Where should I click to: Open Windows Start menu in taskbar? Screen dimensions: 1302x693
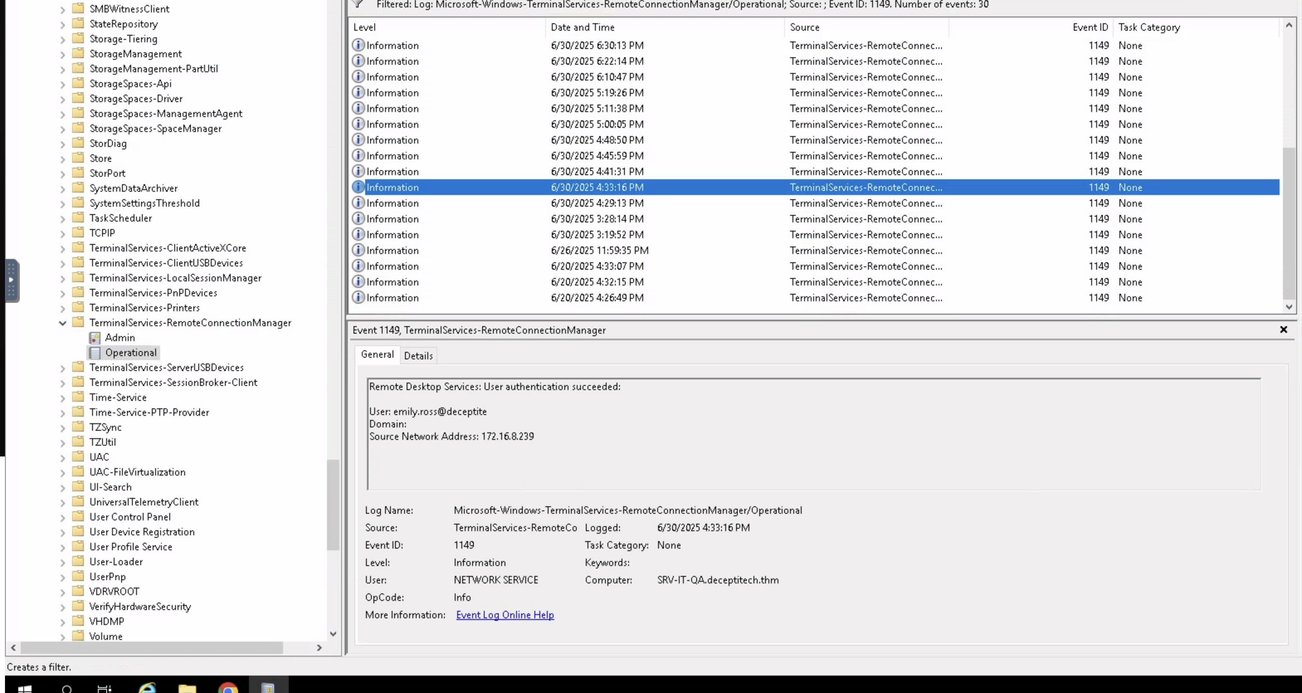[24, 688]
